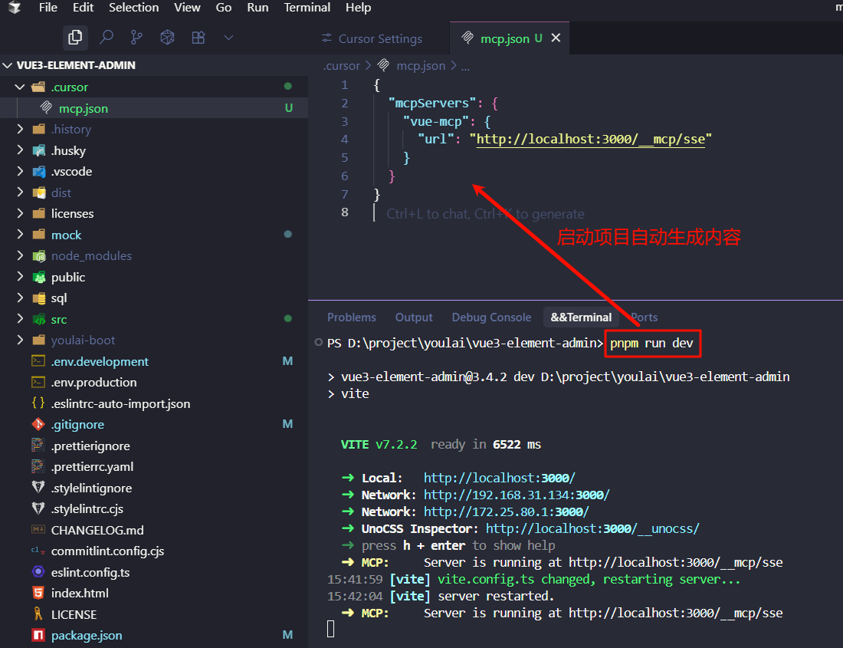
Task: Open the Run menu
Action: 257,8
